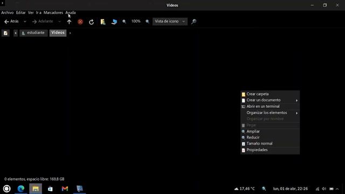The width and height of the screenshot is (345, 194).
Task: Open the start menu button in taskbar
Action: (6, 189)
